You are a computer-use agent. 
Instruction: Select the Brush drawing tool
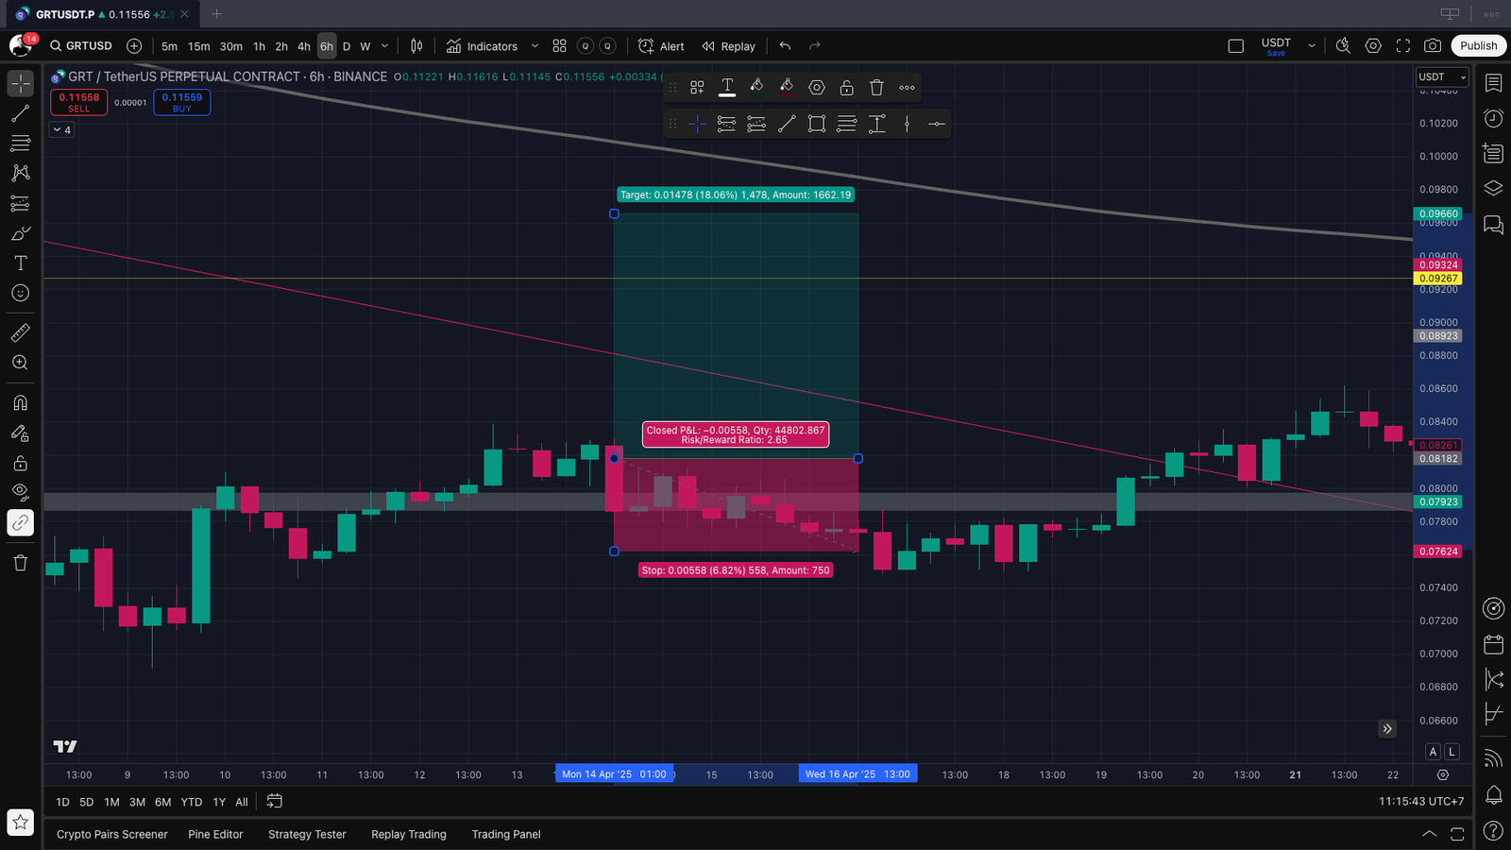coord(20,233)
